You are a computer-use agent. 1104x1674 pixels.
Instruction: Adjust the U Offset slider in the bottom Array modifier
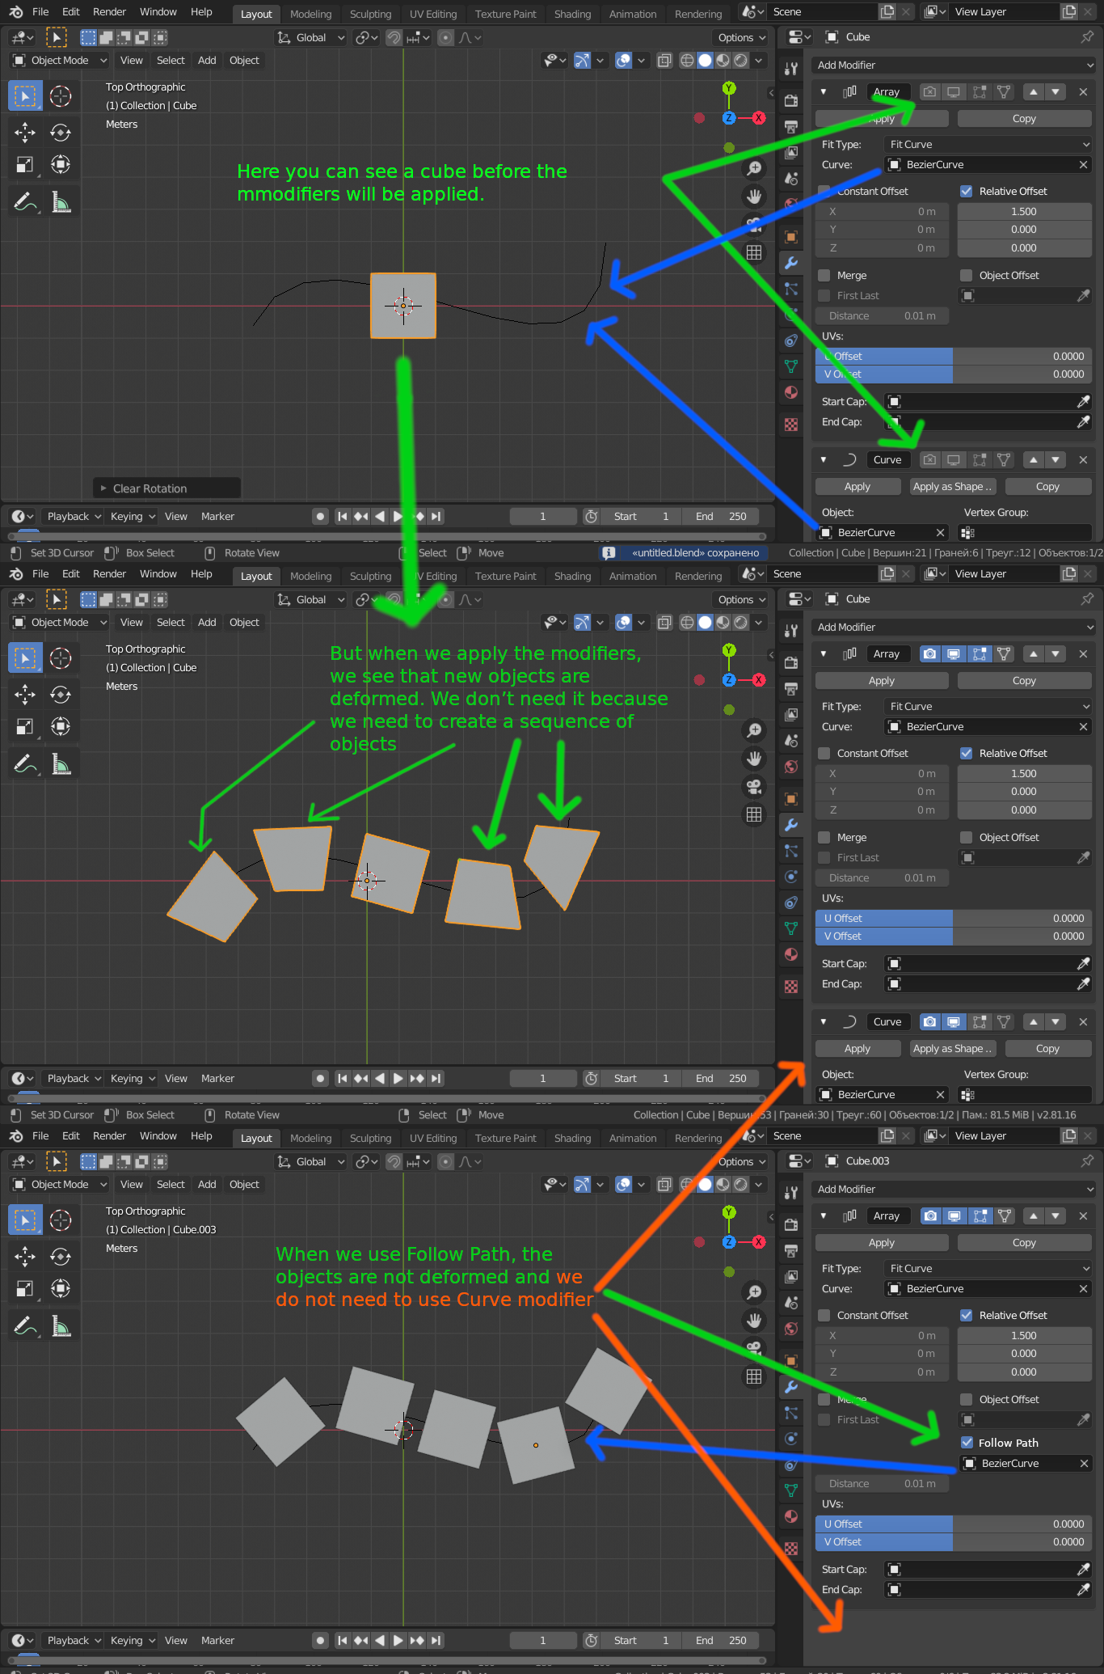pos(954,1524)
